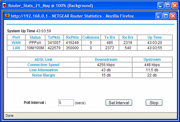This screenshot has width=180, height=122.
Task: Select upstream speed 448 kbps
Action: [x=152, y=65]
